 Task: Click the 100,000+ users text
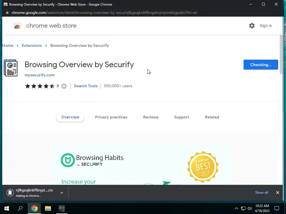(118, 86)
